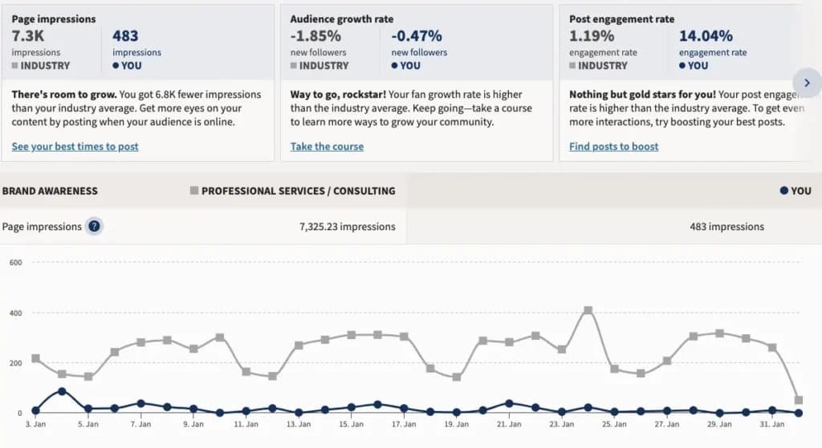Open 'See your best times to post' link

click(75, 147)
